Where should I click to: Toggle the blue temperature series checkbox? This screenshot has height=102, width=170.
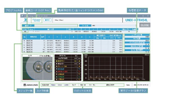56,69
